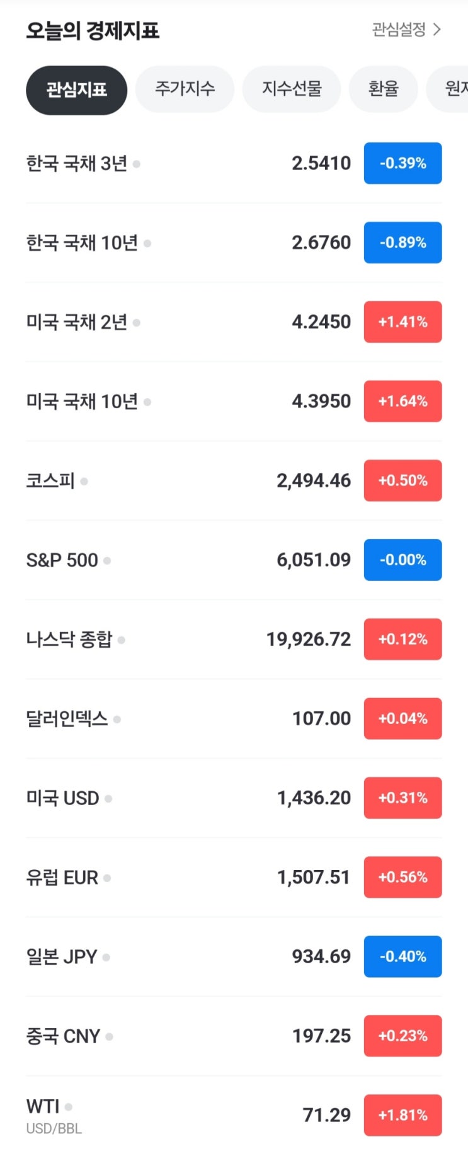Click the gray dot beside 일본 JPY
Image resolution: width=468 pixels, height=1156 pixels.
[106, 958]
